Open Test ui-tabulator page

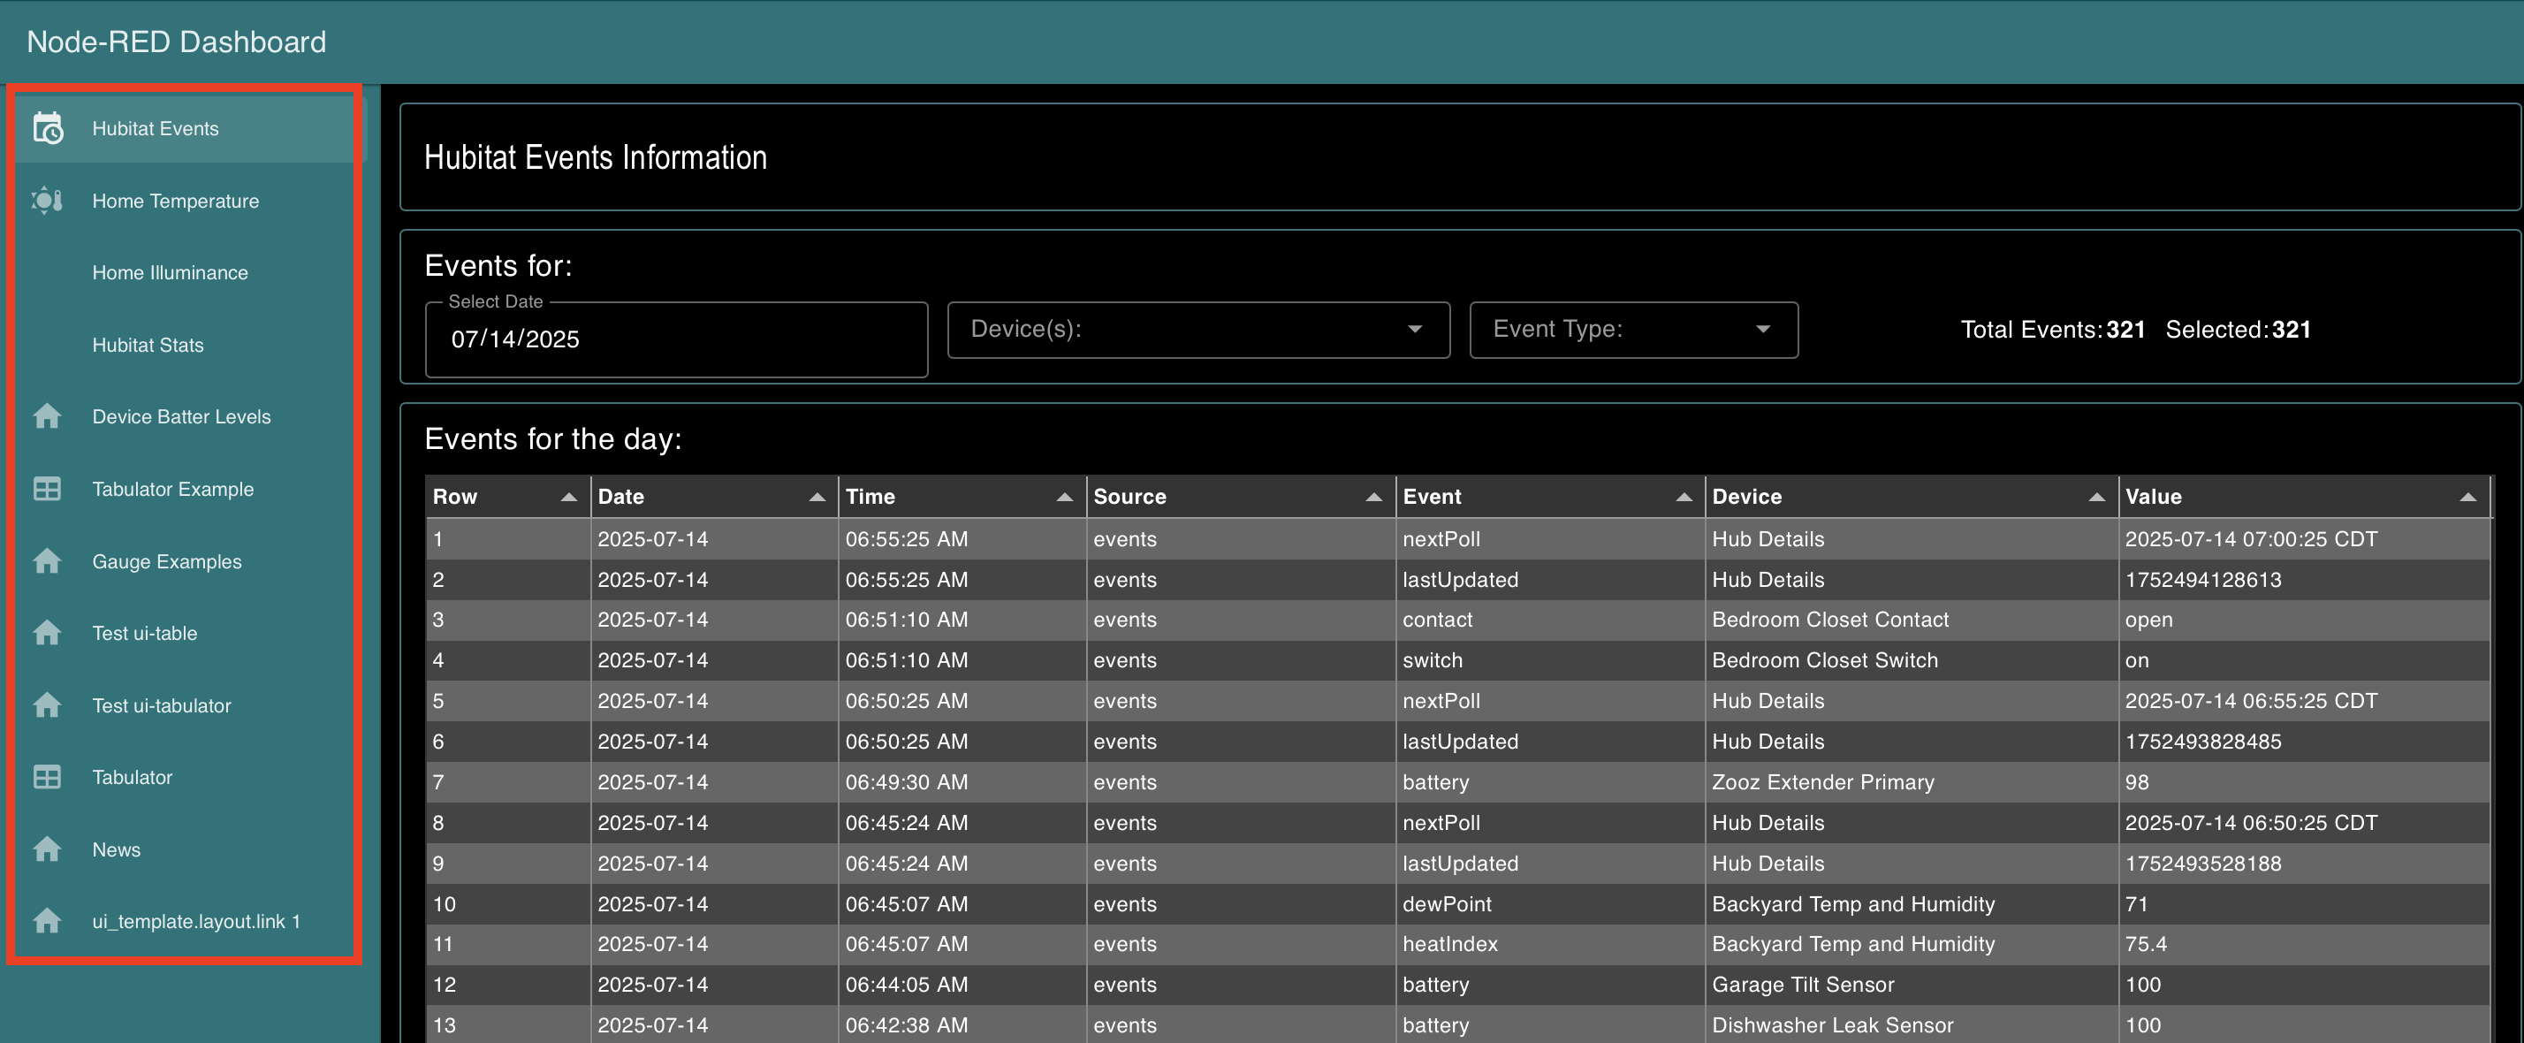184,705
